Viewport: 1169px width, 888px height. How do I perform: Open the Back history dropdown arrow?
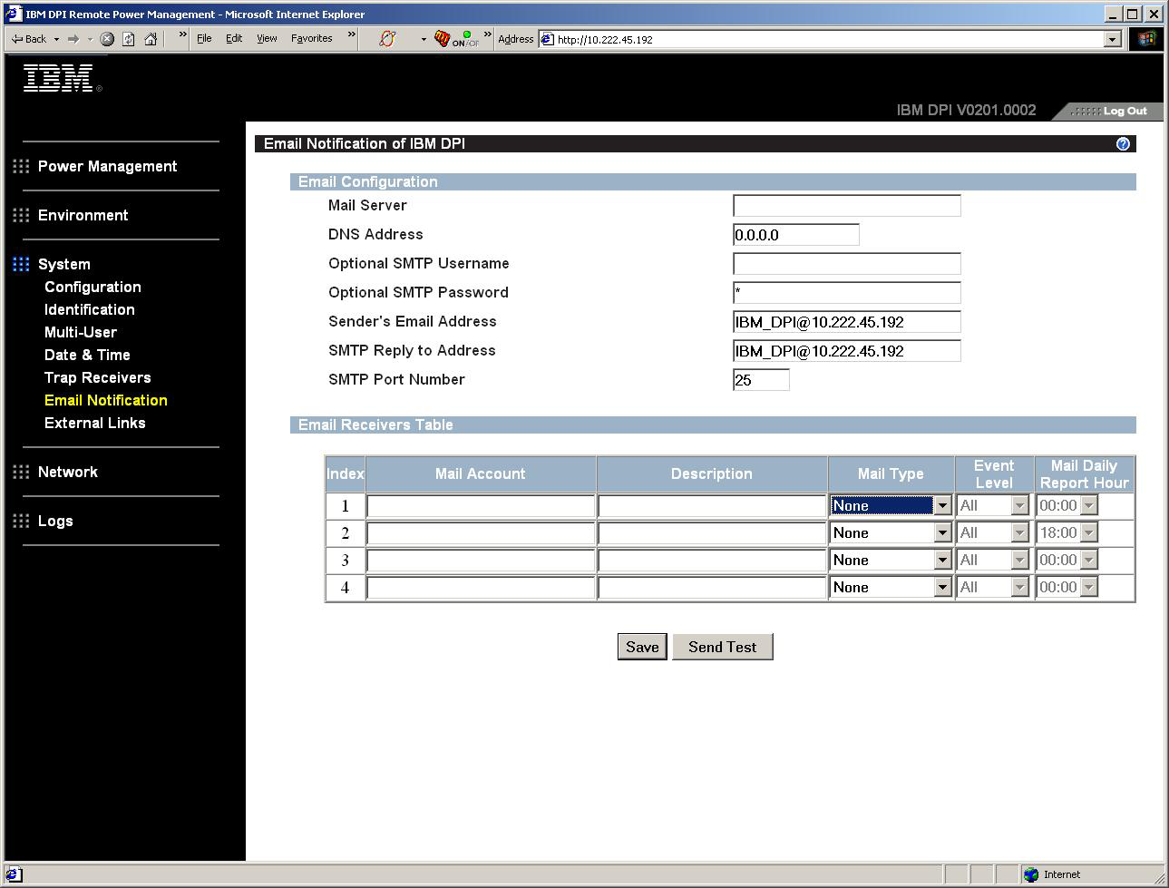(56, 39)
